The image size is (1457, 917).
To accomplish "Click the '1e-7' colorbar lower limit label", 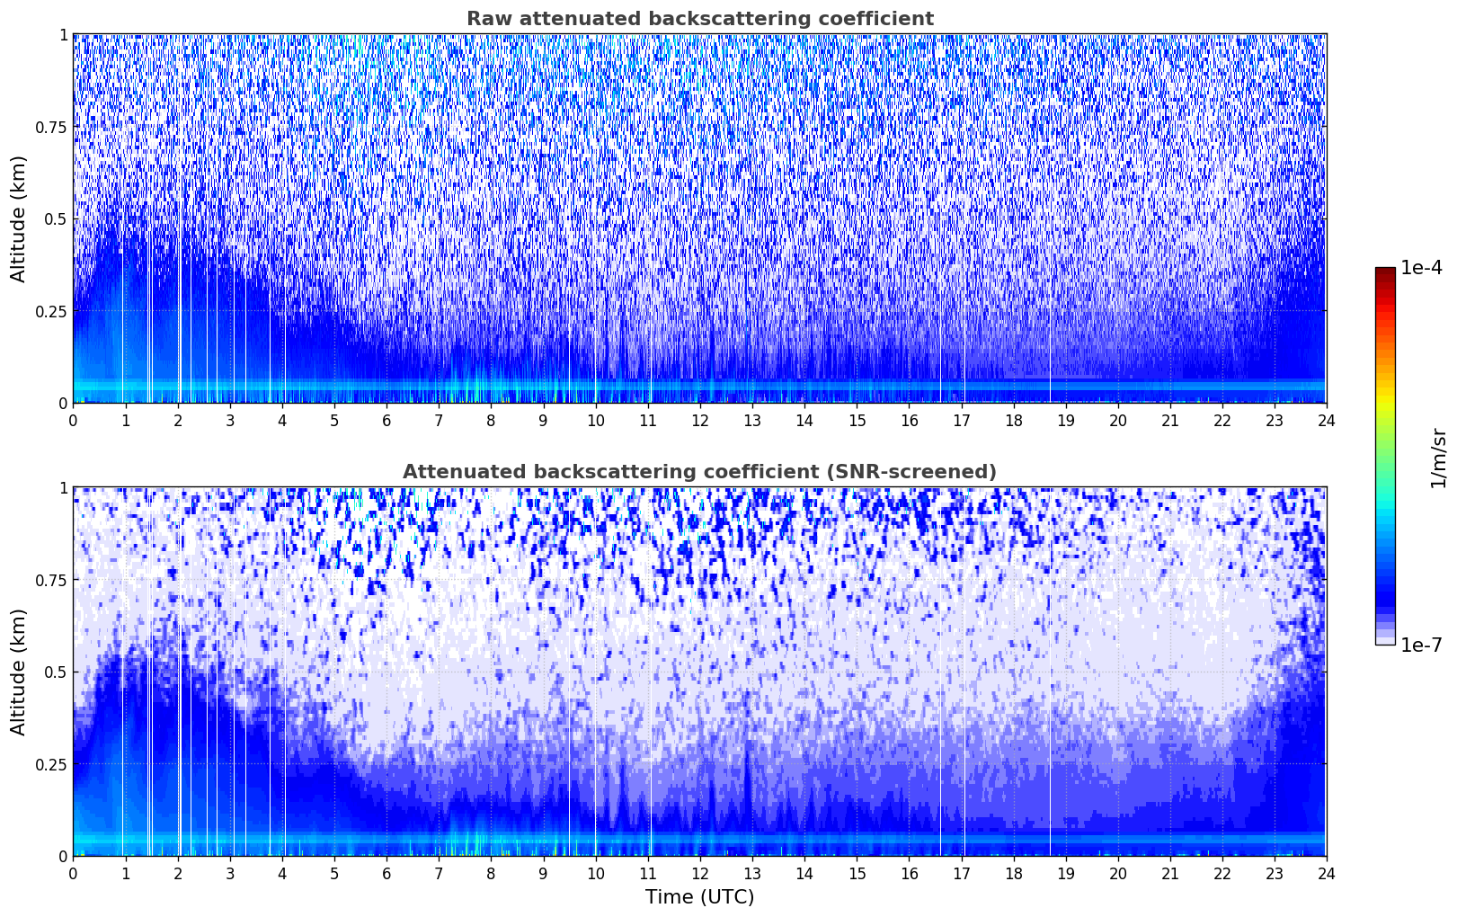I will [x=1421, y=645].
